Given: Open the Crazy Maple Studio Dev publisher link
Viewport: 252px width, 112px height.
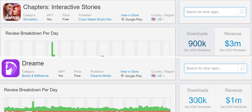Looking at the screenshot, I should [95, 19].
